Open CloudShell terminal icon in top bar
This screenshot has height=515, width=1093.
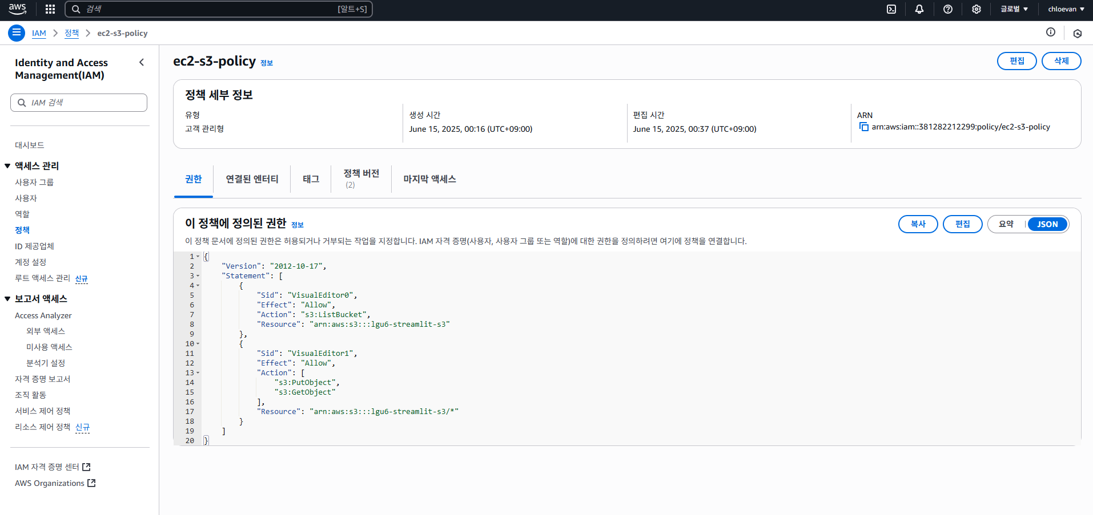click(x=891, y=9)
